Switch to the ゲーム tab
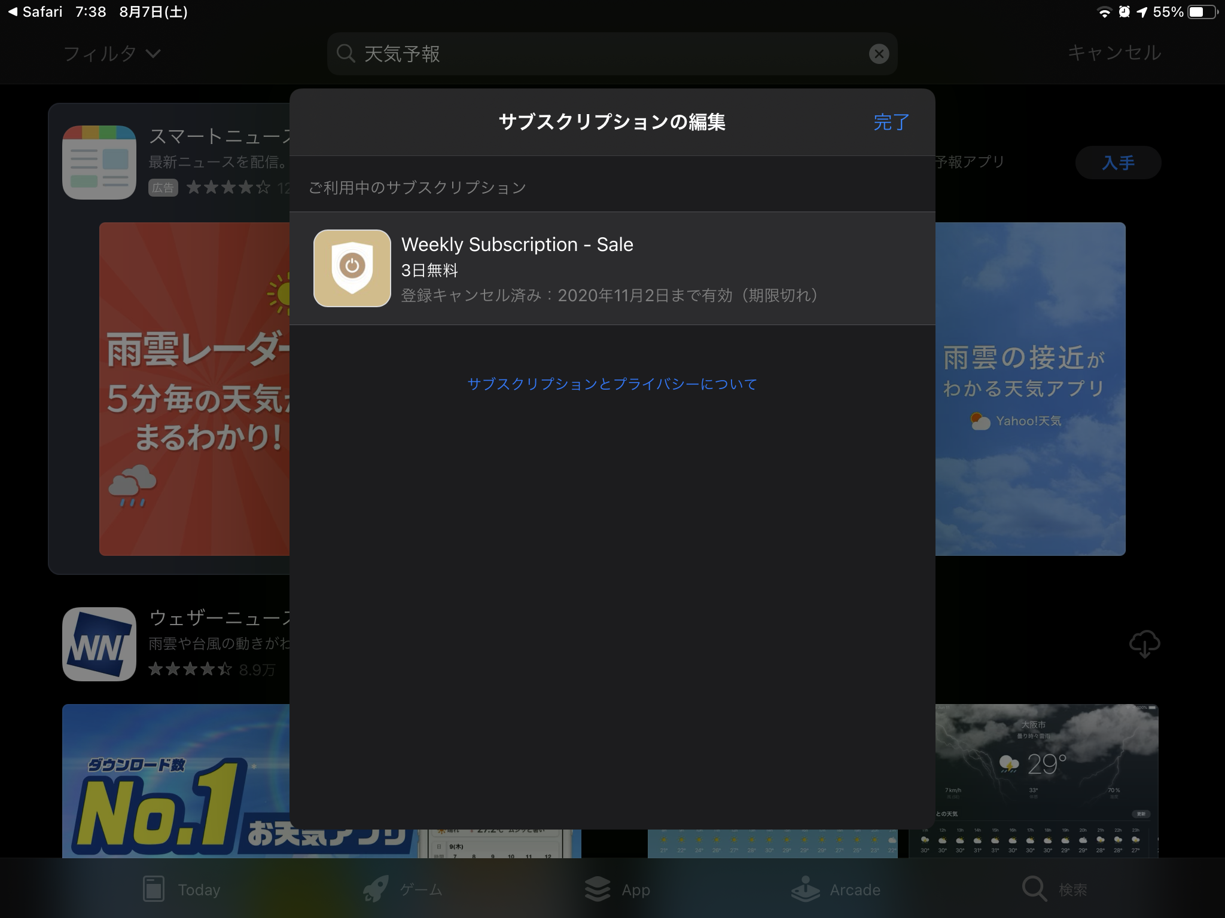This screenshot has height=918, width=1225. [403, 889]
